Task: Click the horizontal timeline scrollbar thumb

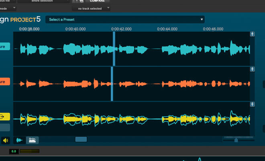Action: [x=81, y=139]
